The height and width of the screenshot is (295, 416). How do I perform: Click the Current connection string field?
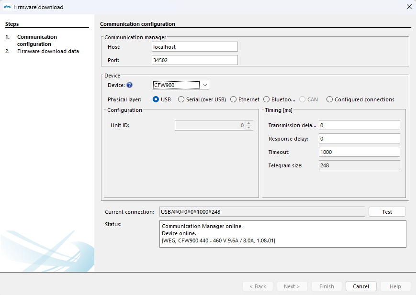(262, 212)
